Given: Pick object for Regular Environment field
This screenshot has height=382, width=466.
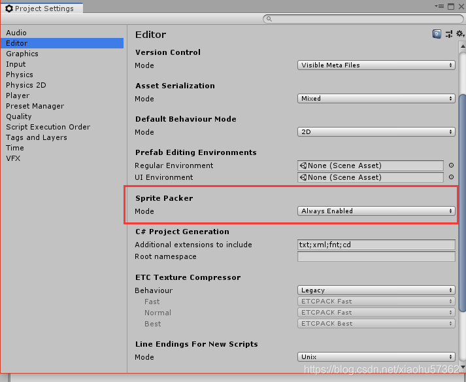Looking at the screenshot, I should (x=451, y=165).
